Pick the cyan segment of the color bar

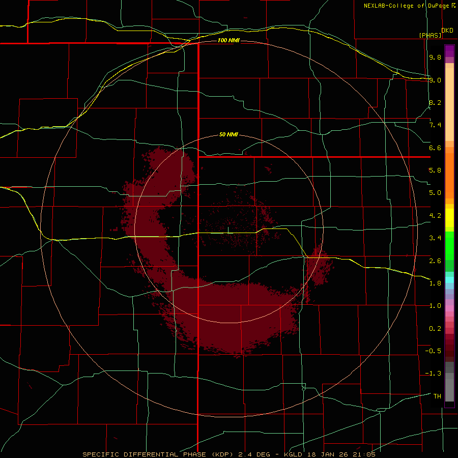pyautogui.click(x=449, y=280)
